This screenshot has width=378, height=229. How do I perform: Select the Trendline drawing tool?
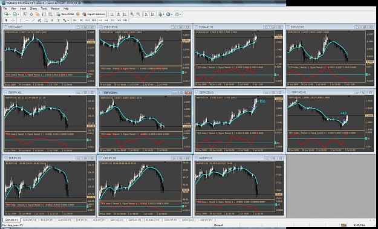pos(33,20)
